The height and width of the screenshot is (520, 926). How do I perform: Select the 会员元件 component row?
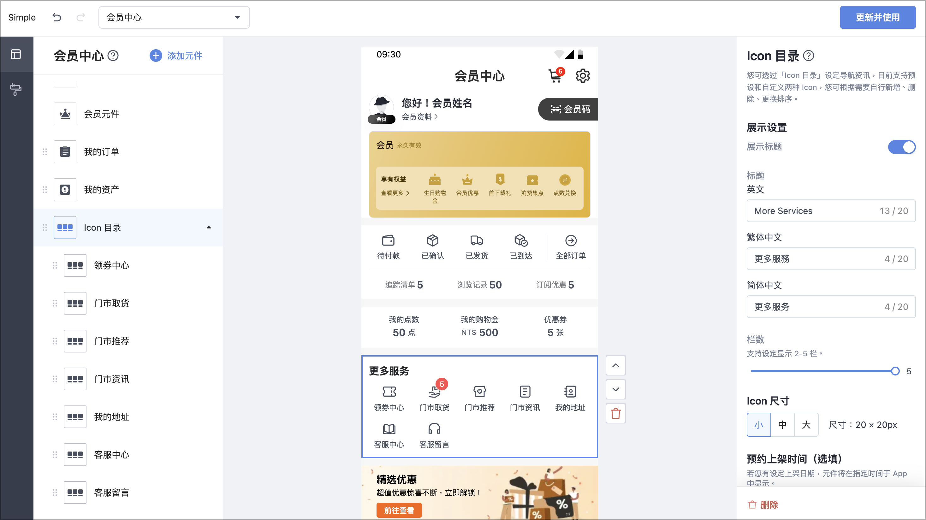pyautogui.click(x=128, y=114)
